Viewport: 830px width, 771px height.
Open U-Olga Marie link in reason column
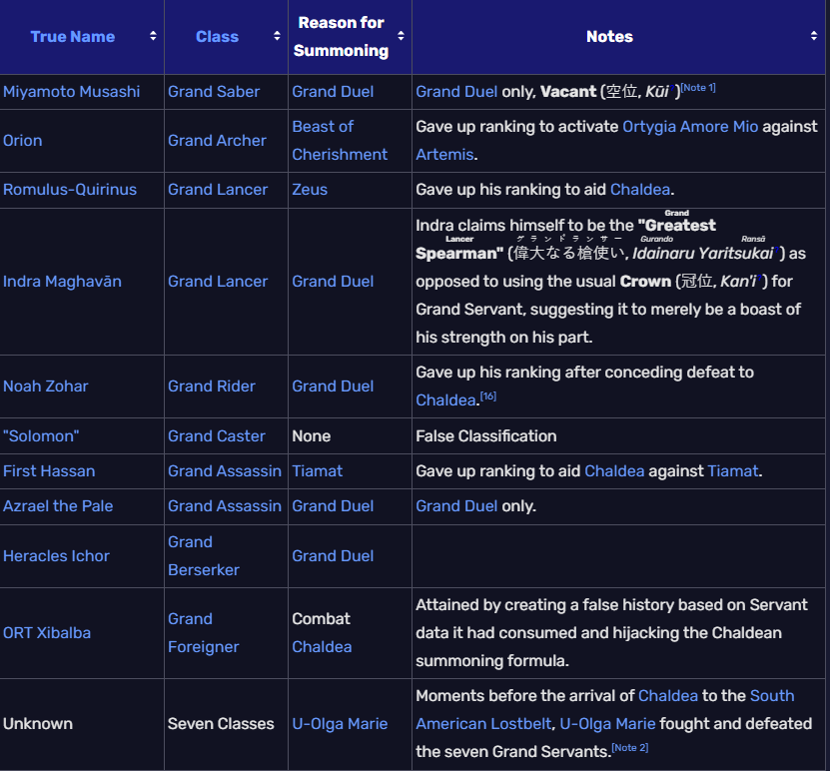click(340, 724)
